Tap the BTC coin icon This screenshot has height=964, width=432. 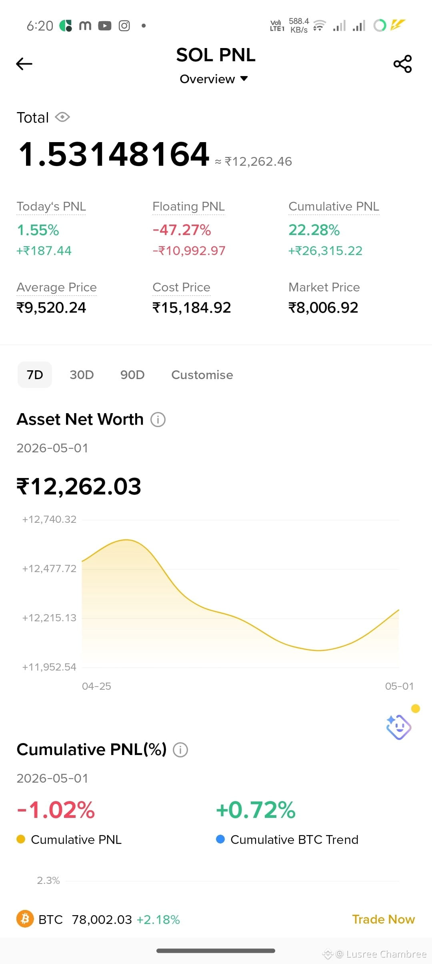[25, 919]
